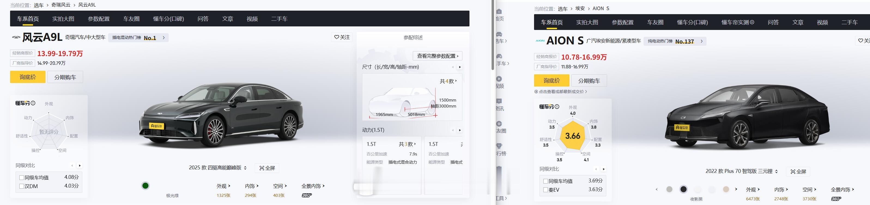Click the 排行榜 trophy icon in right sidebar
Viewport: 870px width, 205px height.
[499, 146]
